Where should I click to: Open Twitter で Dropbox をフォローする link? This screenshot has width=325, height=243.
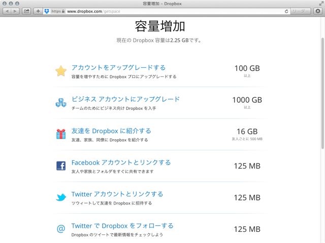(x=122, y=226)
